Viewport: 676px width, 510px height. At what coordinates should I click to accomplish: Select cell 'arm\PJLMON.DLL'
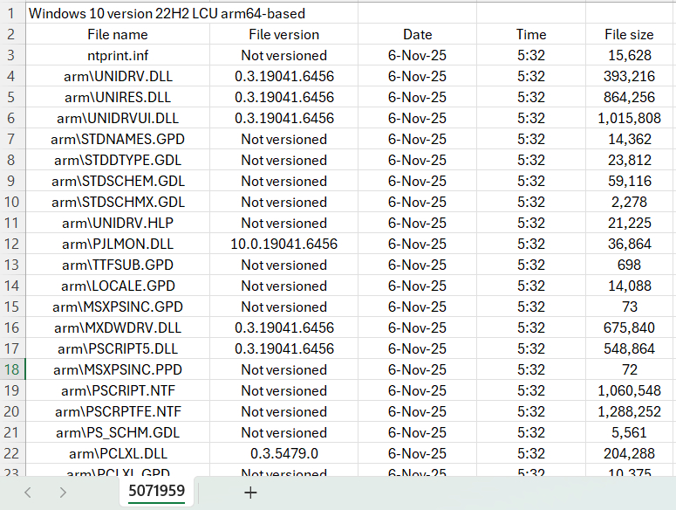click(x=118, y=244)
